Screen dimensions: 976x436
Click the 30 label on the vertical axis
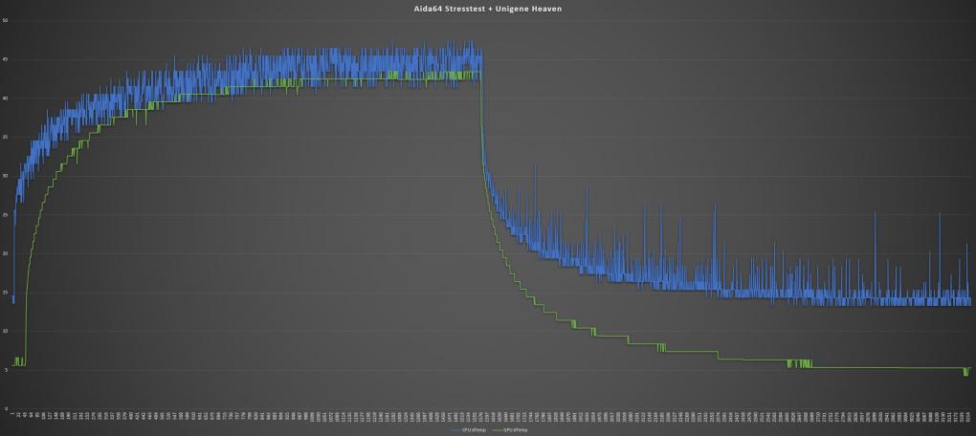5,176
